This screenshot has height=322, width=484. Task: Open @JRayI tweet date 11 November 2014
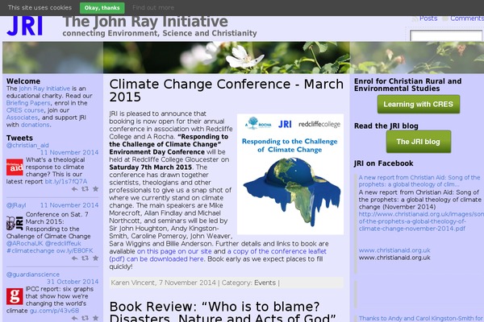[69, 205]
